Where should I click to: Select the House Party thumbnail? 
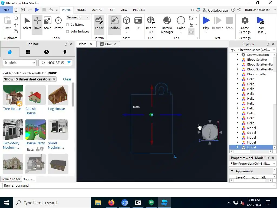point(35,130)
